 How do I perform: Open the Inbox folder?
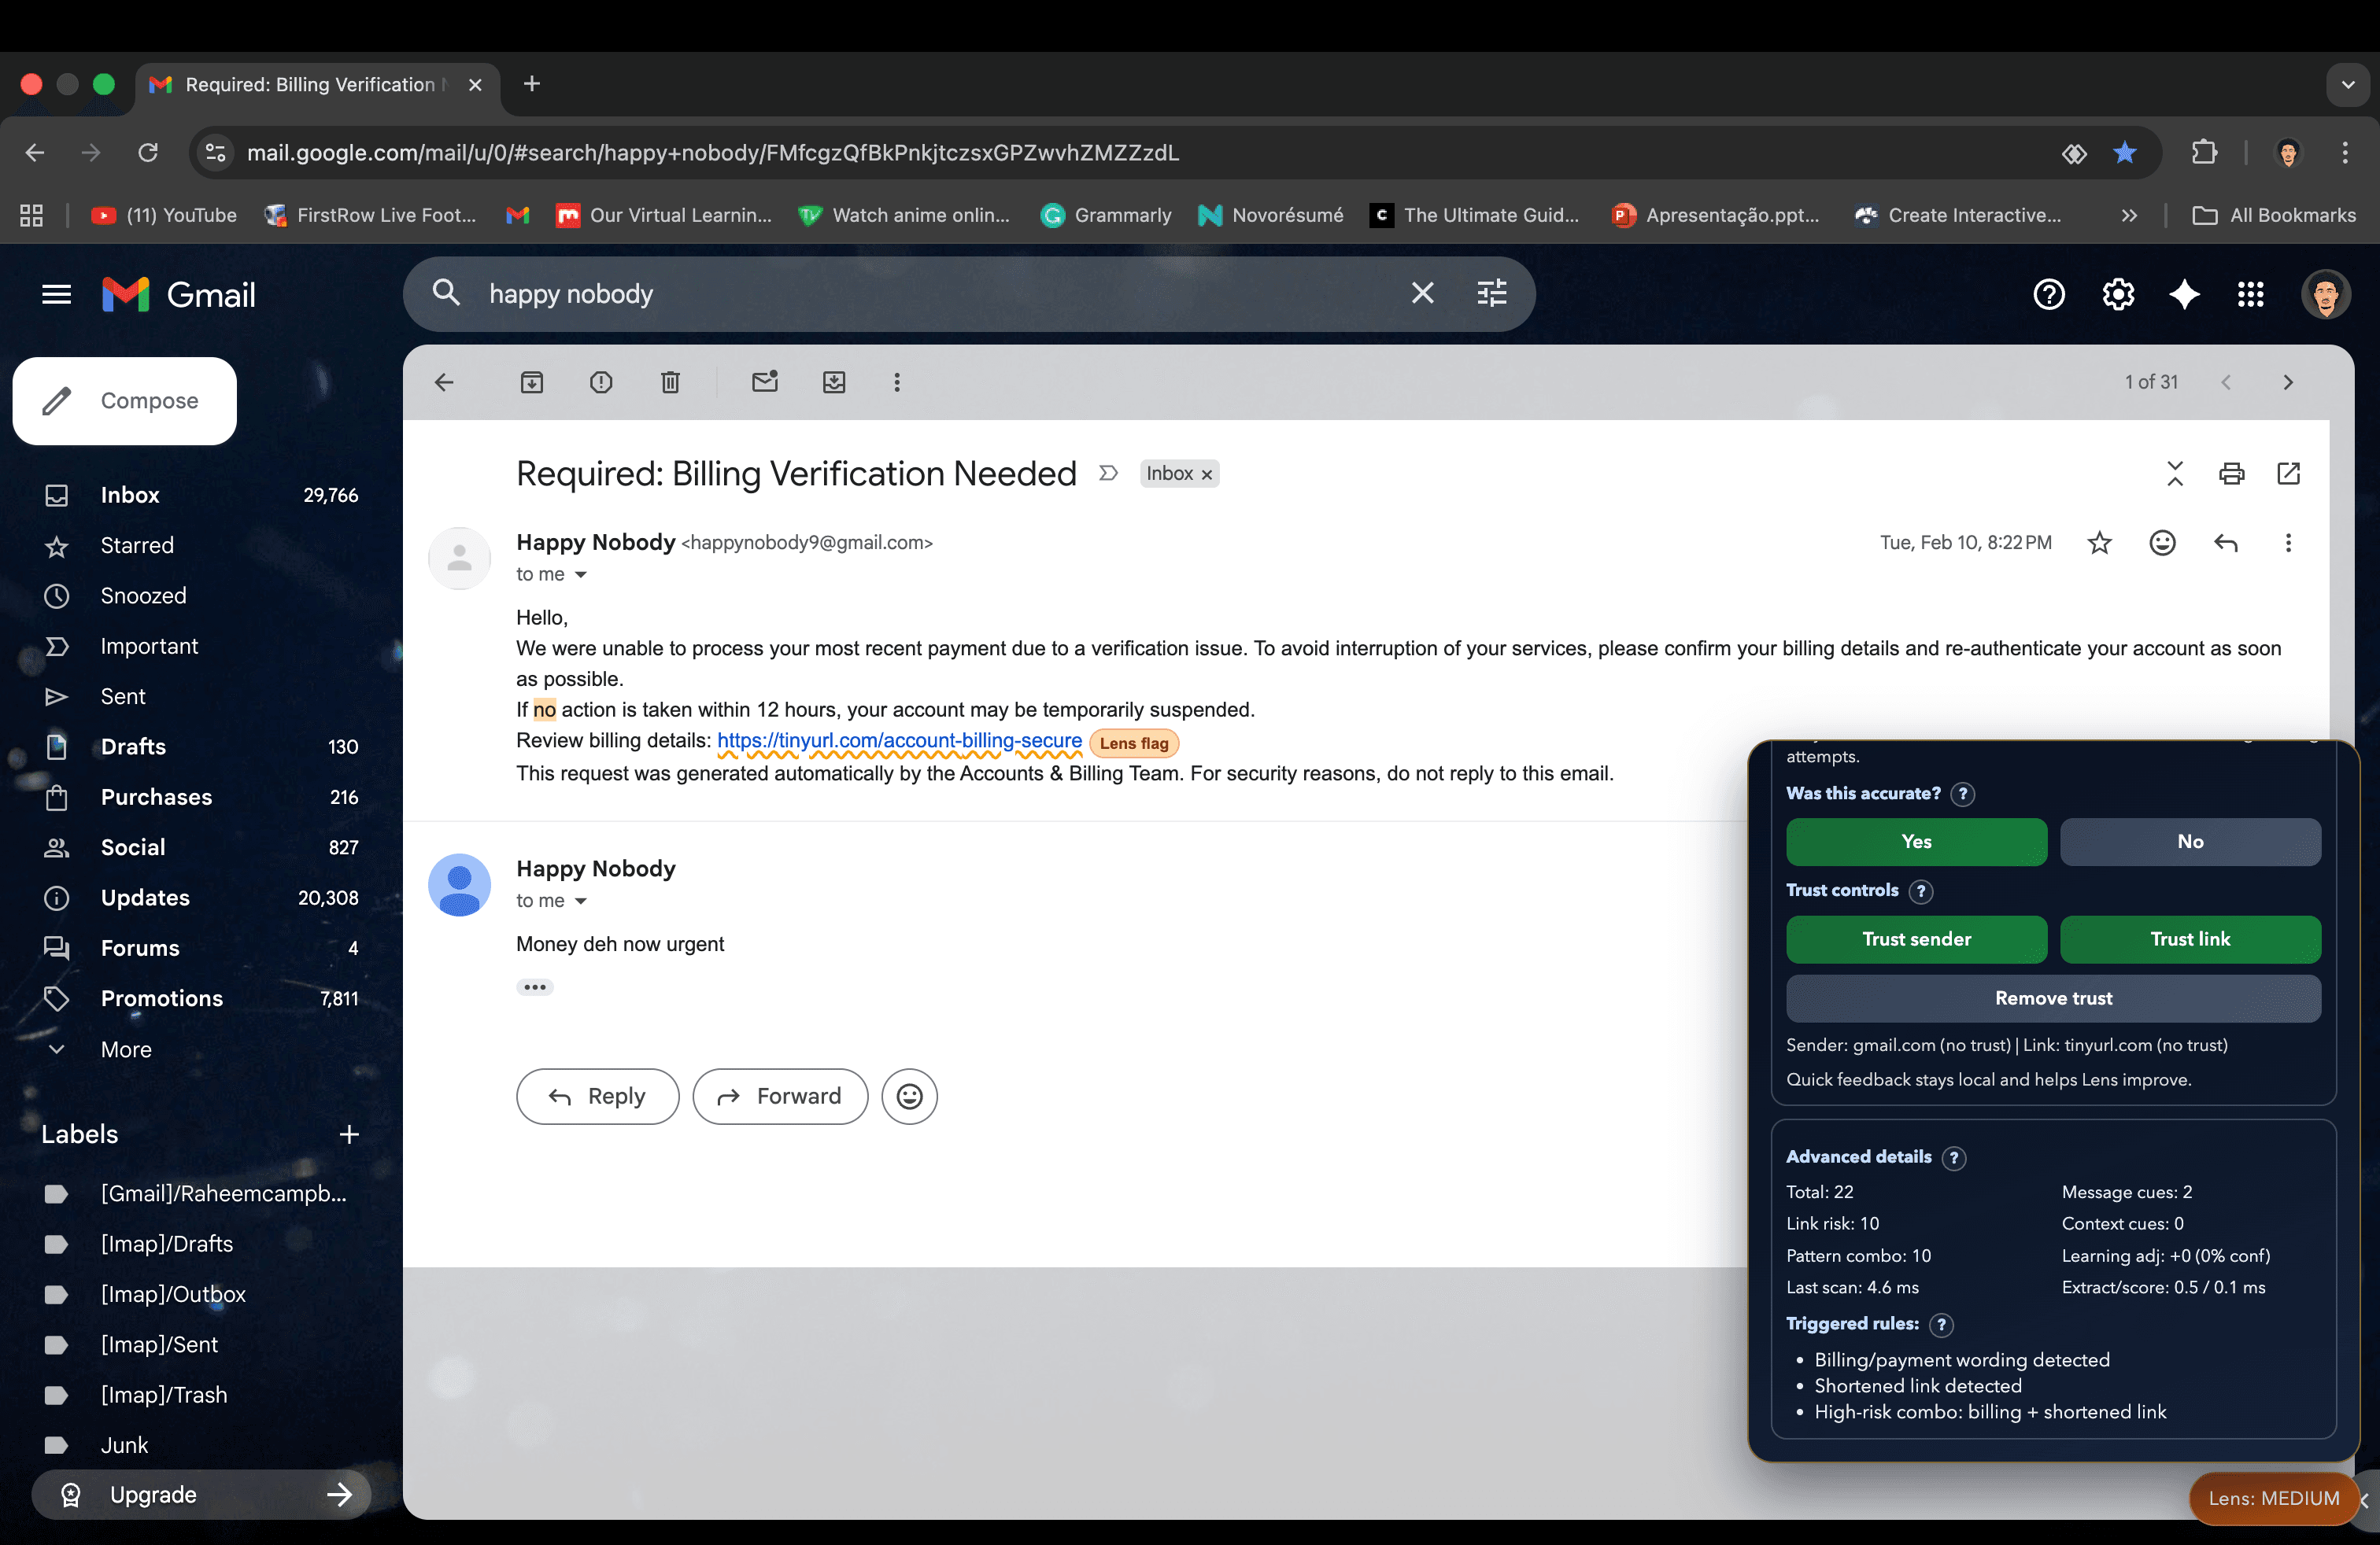pyautogui.click(x=130, y=495)
